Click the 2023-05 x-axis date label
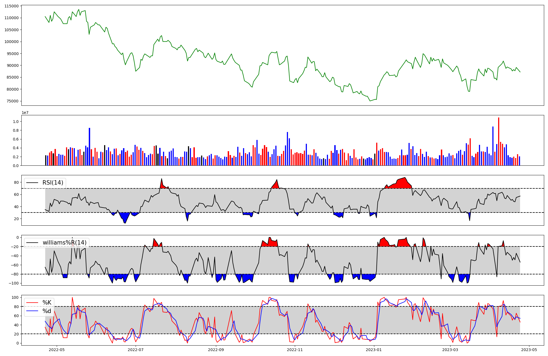Screen dimensions: 548x356 pos(529,350)
